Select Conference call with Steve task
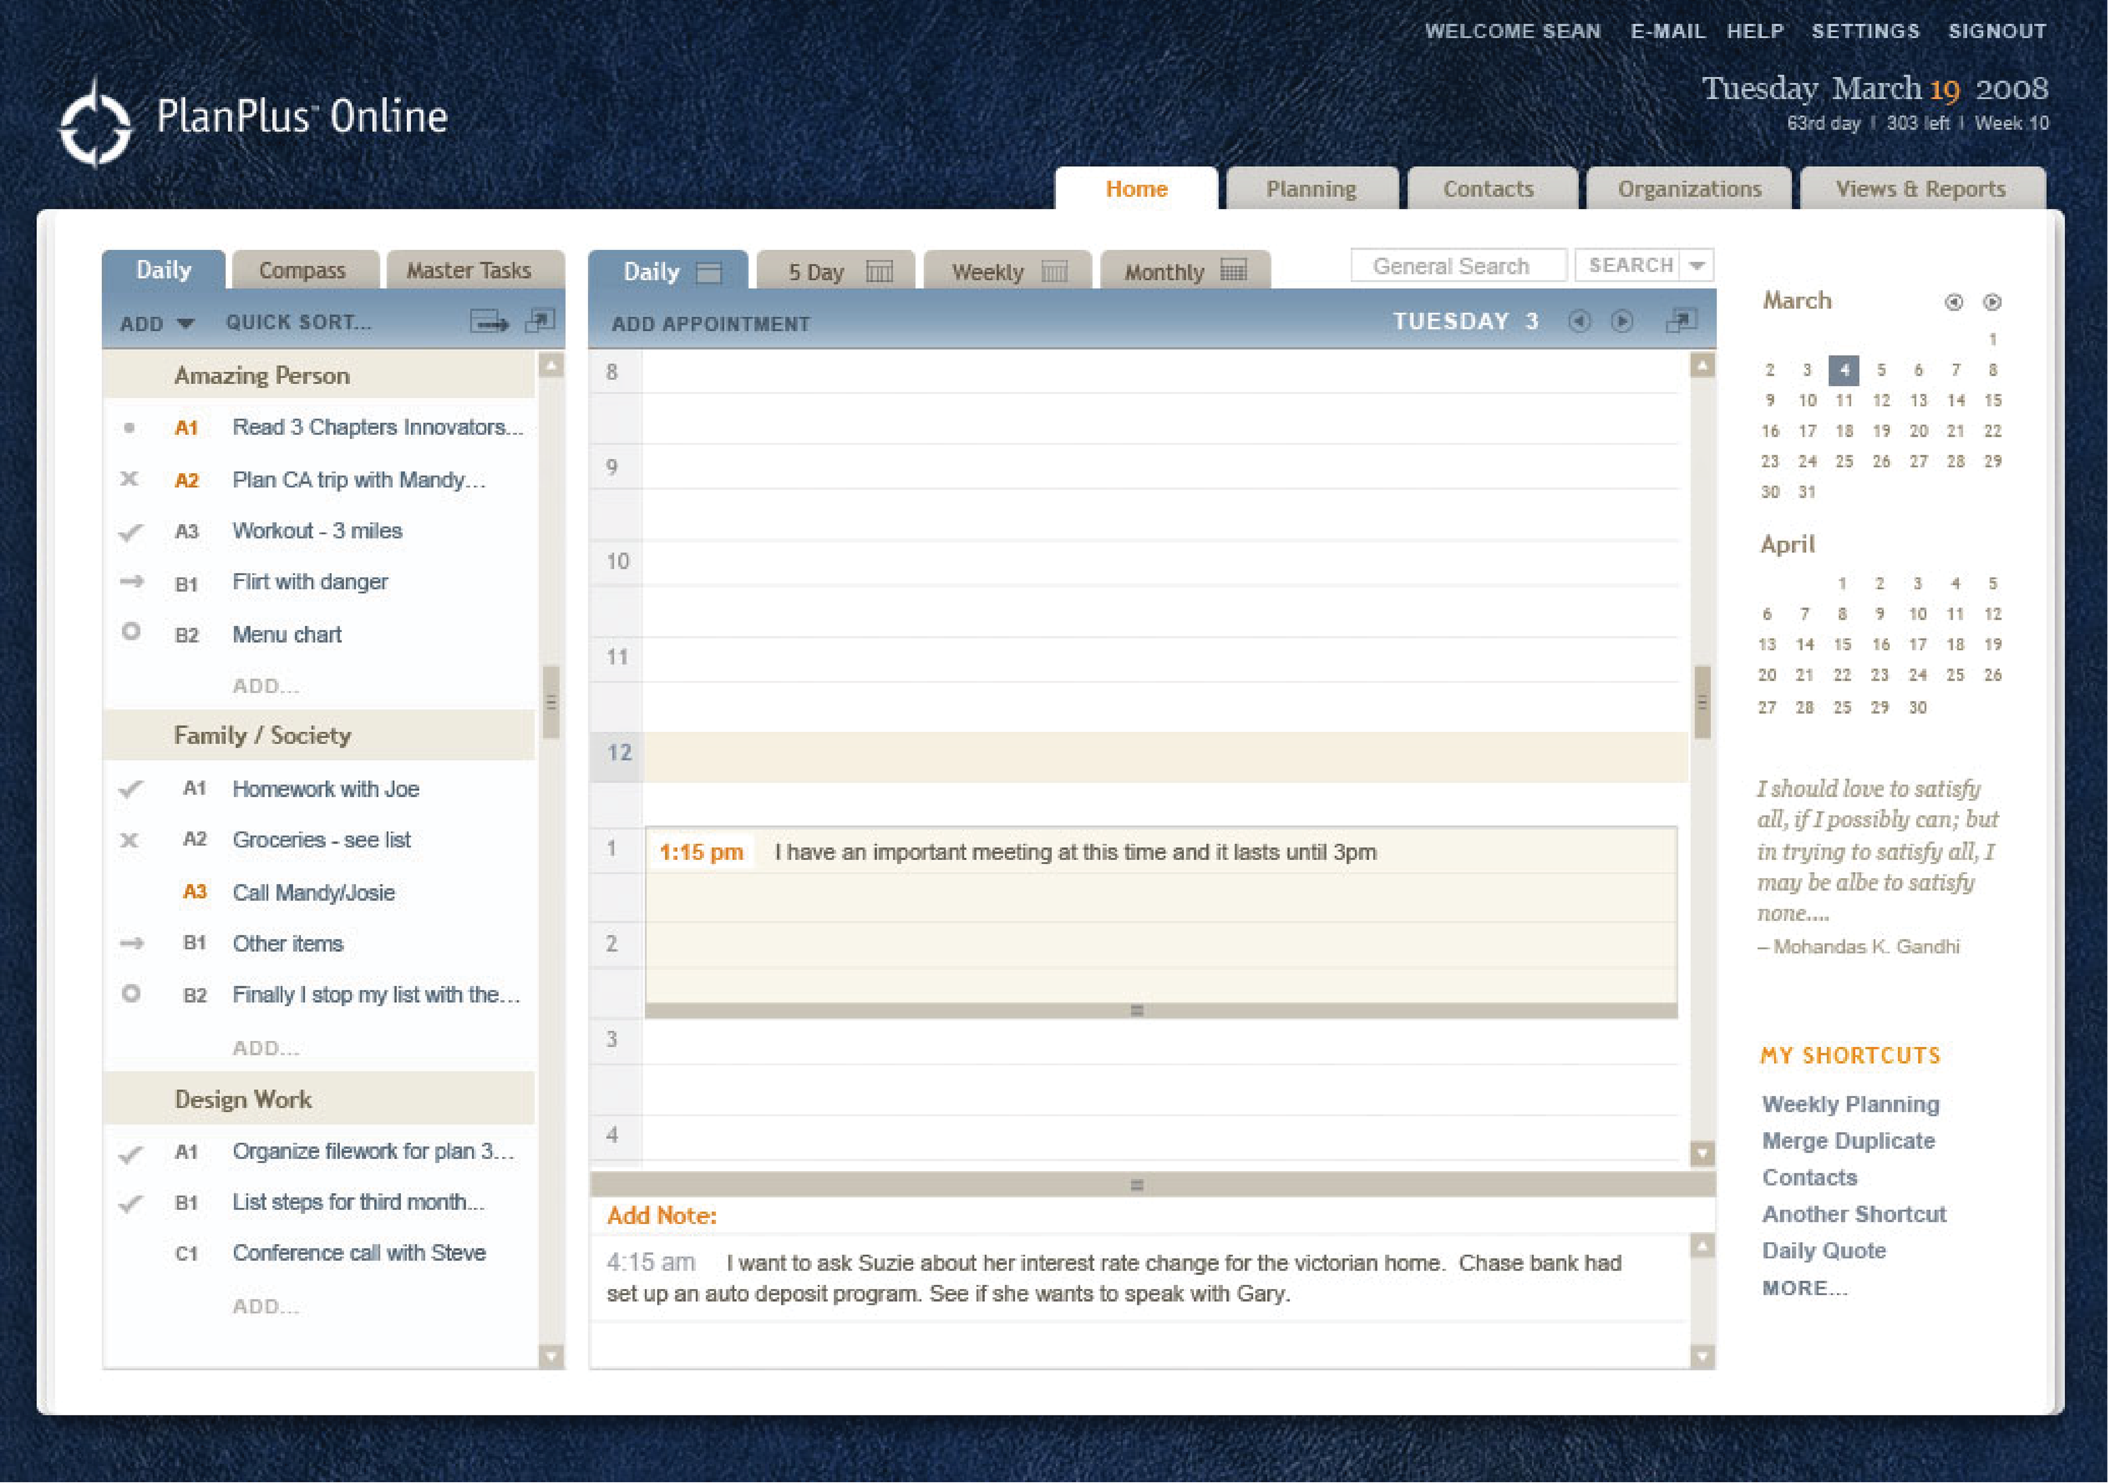 (x=359, y=1253)
